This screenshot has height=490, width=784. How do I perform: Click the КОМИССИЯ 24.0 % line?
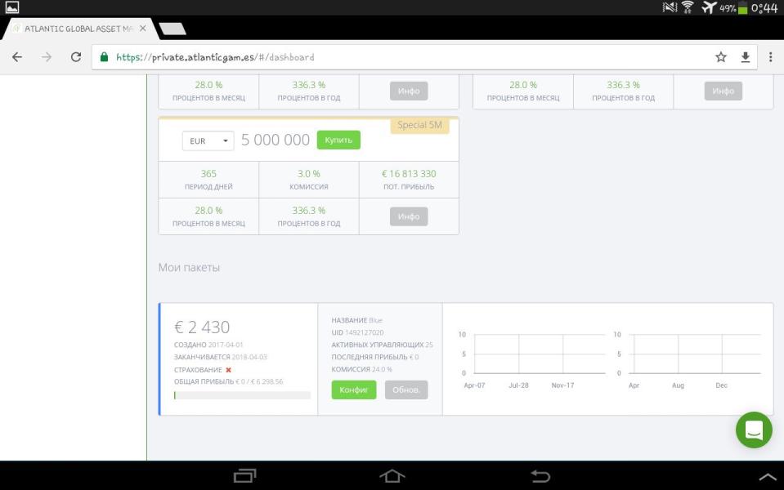pyautogui.click(x=361, y=369)
